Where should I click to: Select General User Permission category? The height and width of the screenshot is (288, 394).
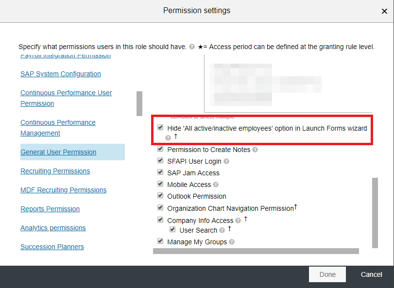coord(58,152)
